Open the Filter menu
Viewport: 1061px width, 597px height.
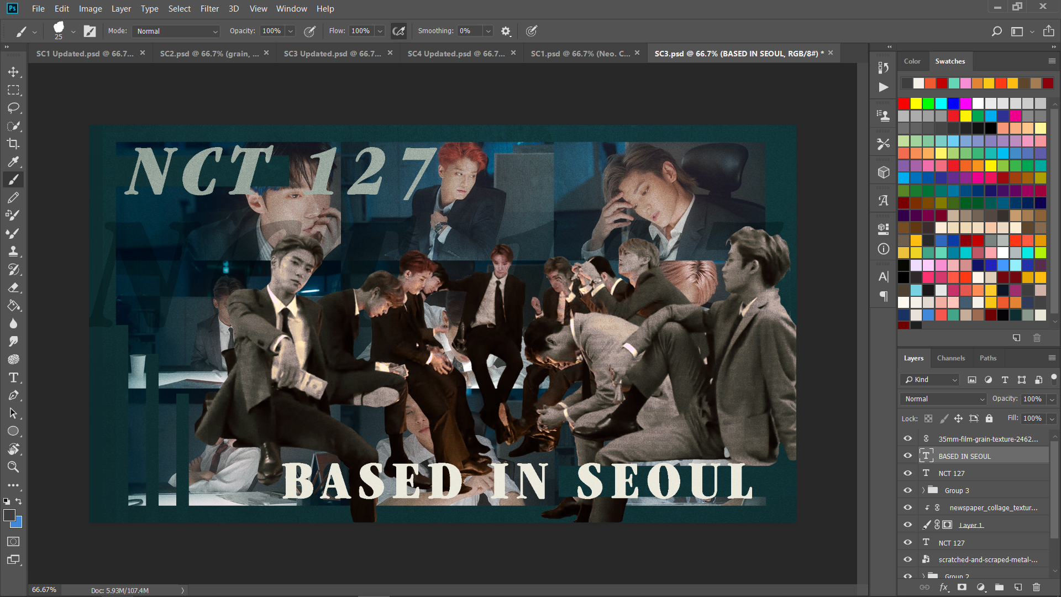(209, 8)
